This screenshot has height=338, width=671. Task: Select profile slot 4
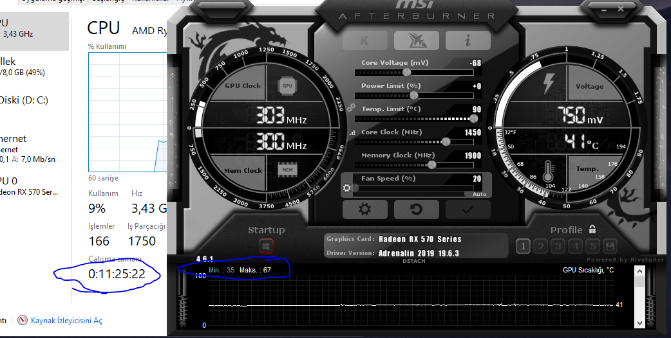point(576,246)
